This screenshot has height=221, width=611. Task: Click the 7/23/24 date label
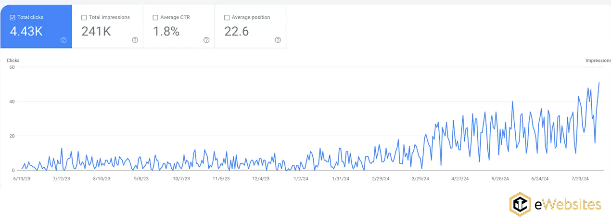pyautogui.click(x=580, y=179)
